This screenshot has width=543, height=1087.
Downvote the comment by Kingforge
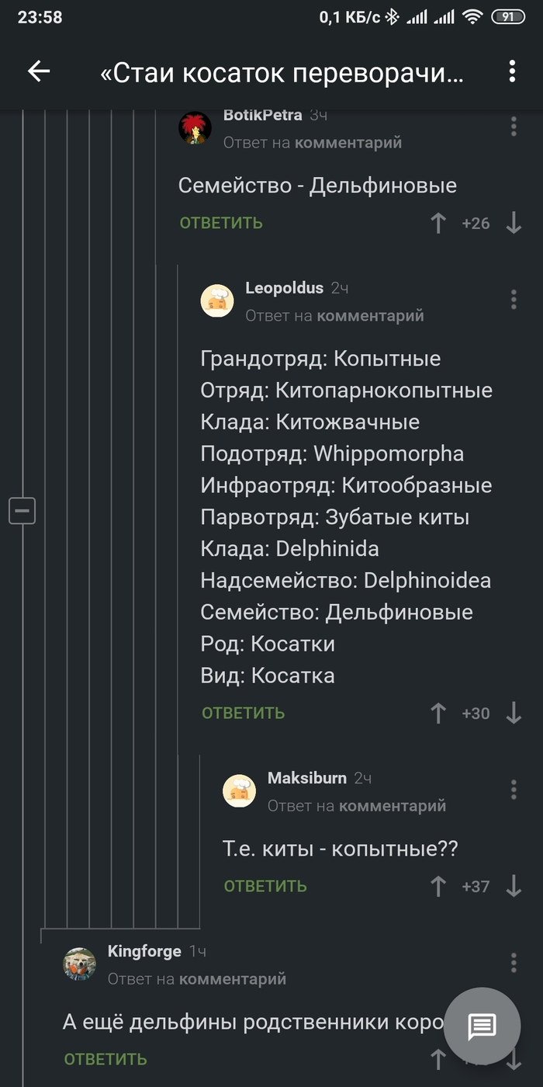point(513,1059)
